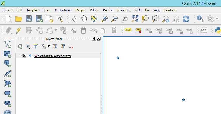The image size is (221, 114).
Task: Click Filter Legend by Map Content funnel
Action: [36, 46]
